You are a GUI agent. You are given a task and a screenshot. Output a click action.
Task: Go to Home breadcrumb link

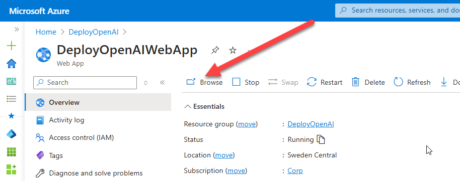(x=46, y=32)
